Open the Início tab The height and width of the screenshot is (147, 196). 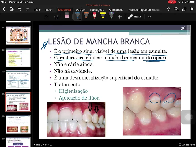(x=37, y=10)
